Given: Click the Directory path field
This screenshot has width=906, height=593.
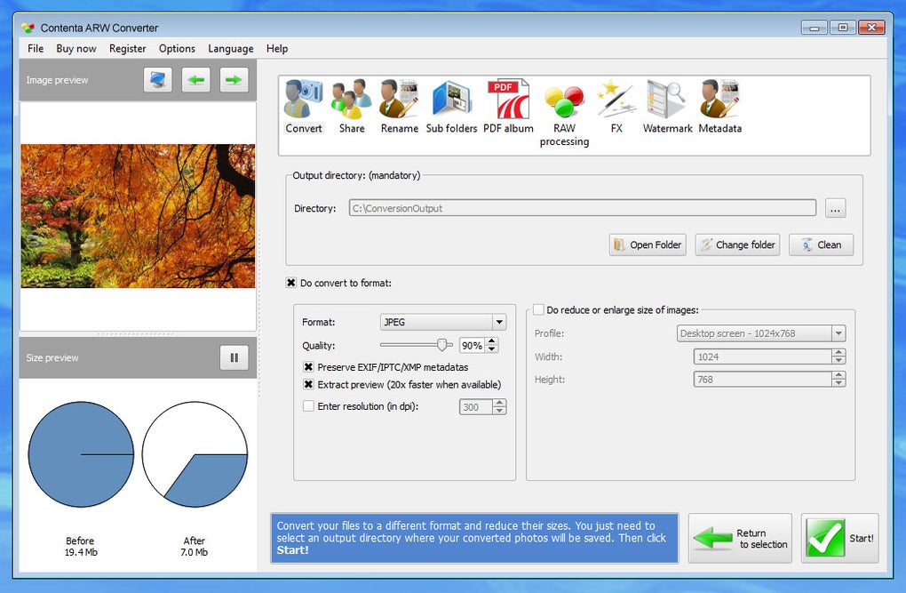Looking at the screenshot, I should coord(583,208).
